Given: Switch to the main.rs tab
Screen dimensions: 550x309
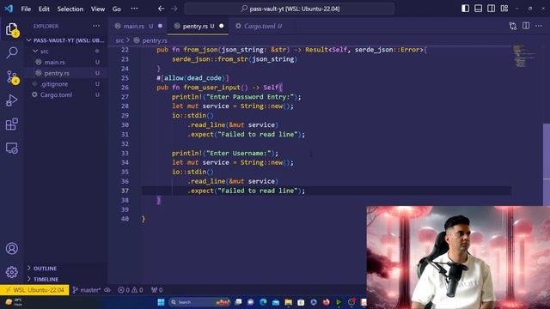Looking at the screenshot, I should click(x=138, y=26).
